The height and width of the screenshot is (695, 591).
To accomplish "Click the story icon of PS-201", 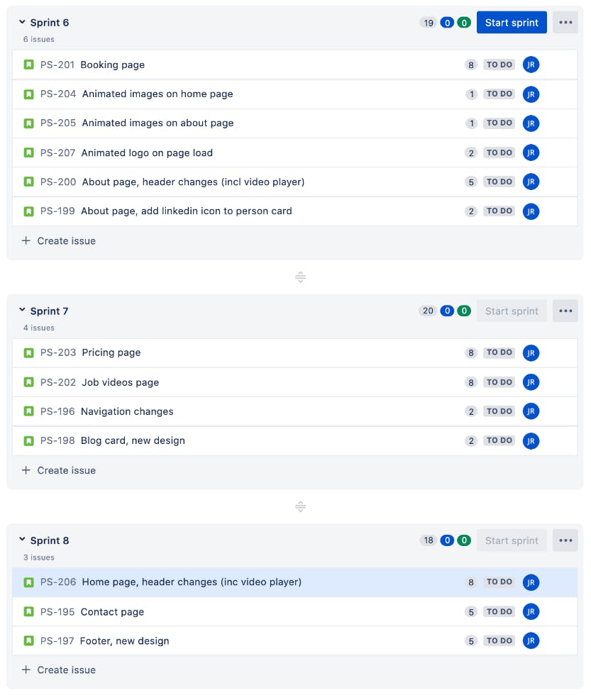I will tap(29, 65).
